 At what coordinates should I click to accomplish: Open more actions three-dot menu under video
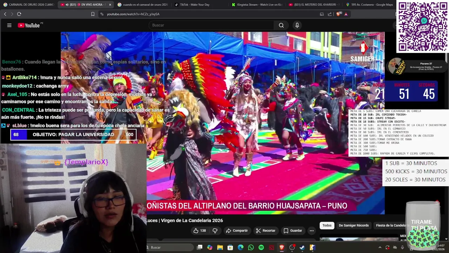click(x=311, y=231)
